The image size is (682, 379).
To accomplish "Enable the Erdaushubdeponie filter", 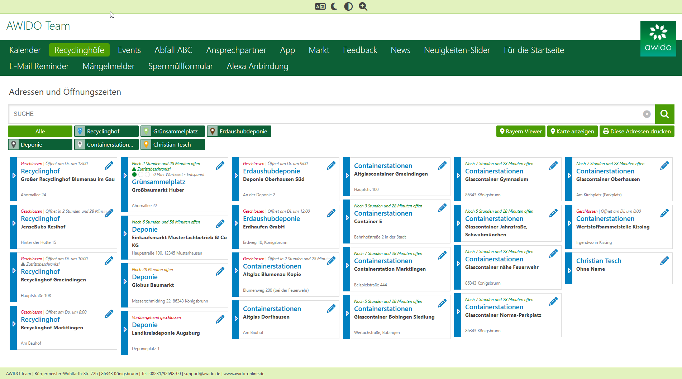I will point(239,132).
